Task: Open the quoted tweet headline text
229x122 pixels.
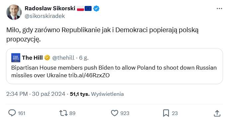Action: point(114,72)
